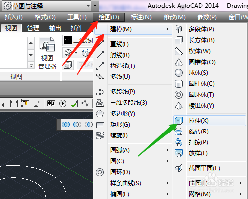This screenshot has width=248, height=199.
Task: Select the Cylinder 圆柱体(C) icon
Action: (x=179, y=84)
